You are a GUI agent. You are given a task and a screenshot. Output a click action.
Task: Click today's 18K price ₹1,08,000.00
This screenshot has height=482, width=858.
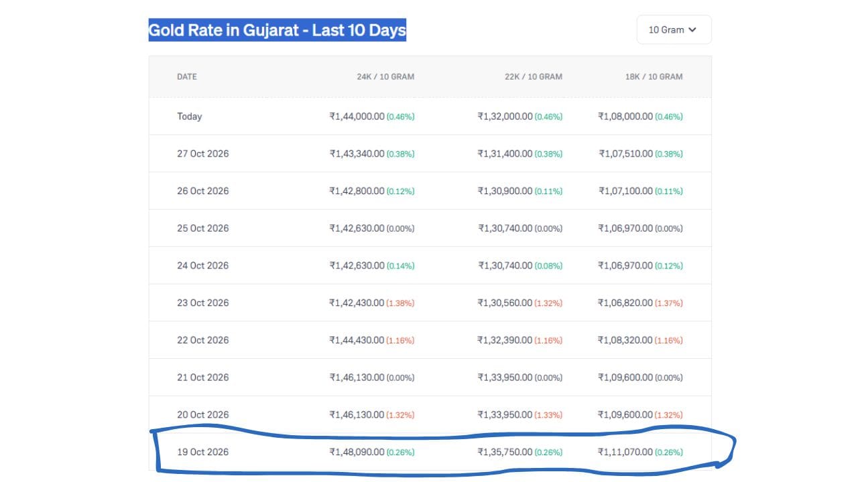click(625, 116)
